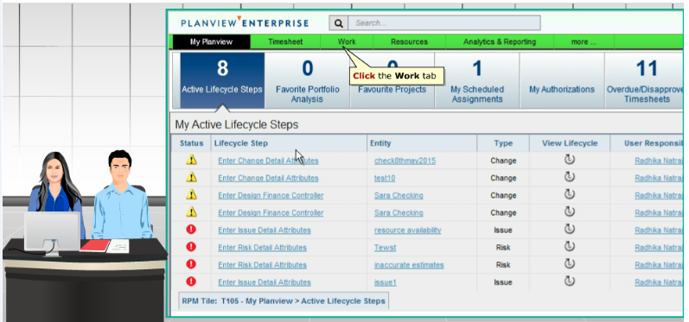Open the Analytics & Reporting tab

500,42
